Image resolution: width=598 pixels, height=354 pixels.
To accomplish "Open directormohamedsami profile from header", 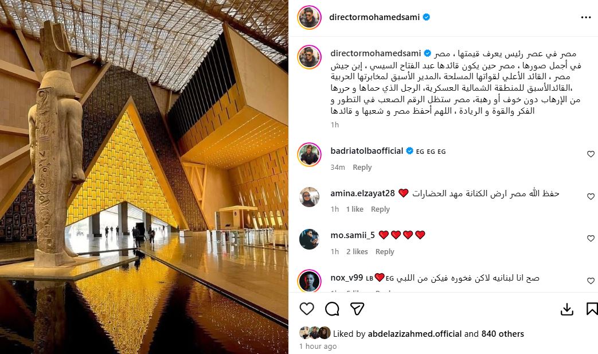I will coord(374,17).
